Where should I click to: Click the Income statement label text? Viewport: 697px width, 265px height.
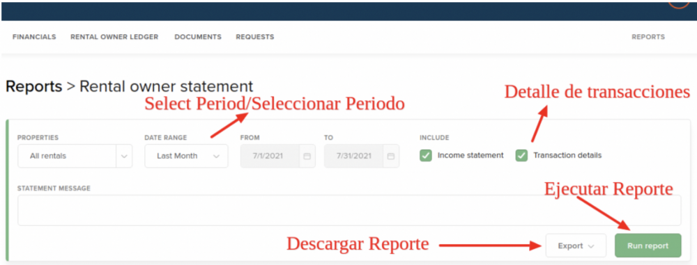[x=470, y=155]
